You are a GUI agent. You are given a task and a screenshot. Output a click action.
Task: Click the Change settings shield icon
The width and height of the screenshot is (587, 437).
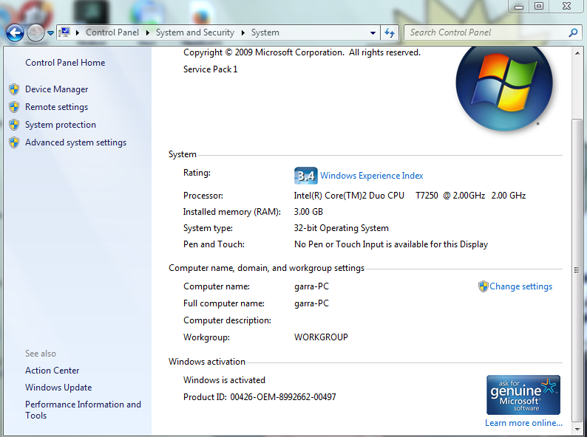483,286
